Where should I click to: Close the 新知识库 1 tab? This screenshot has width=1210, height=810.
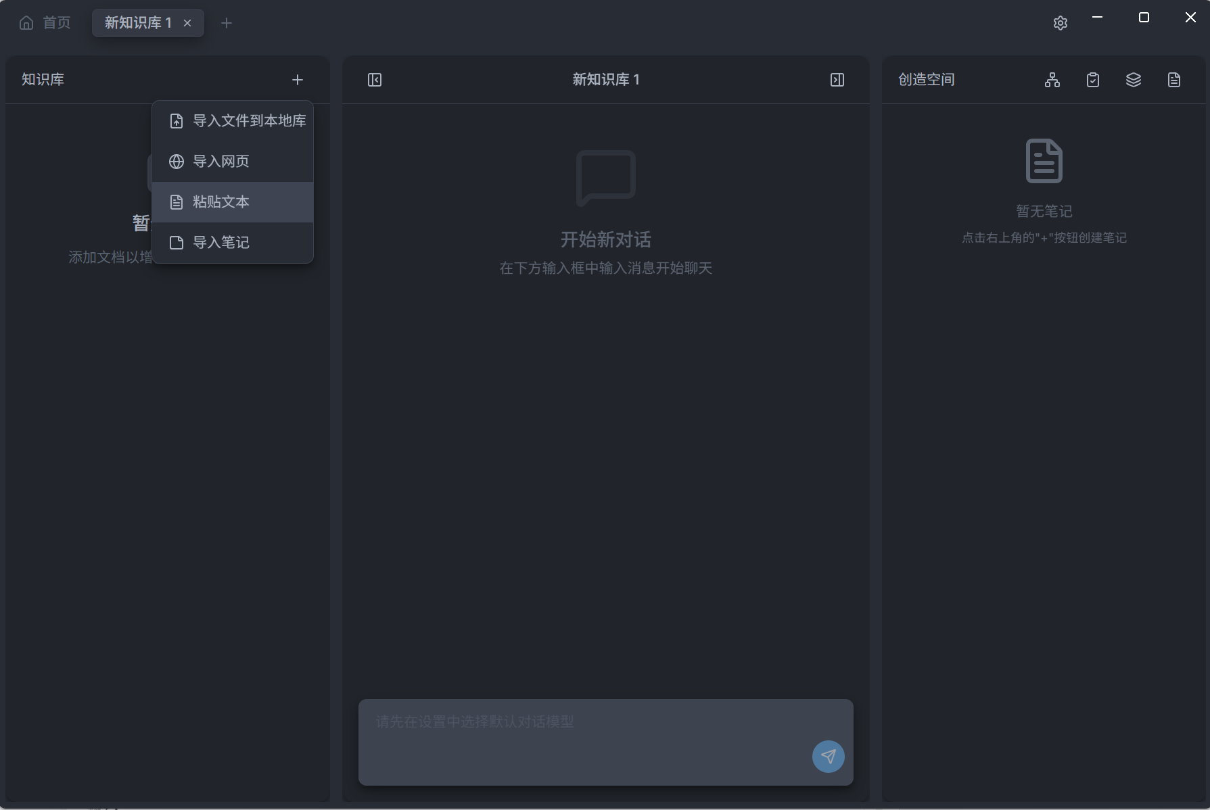click(187, 23)
